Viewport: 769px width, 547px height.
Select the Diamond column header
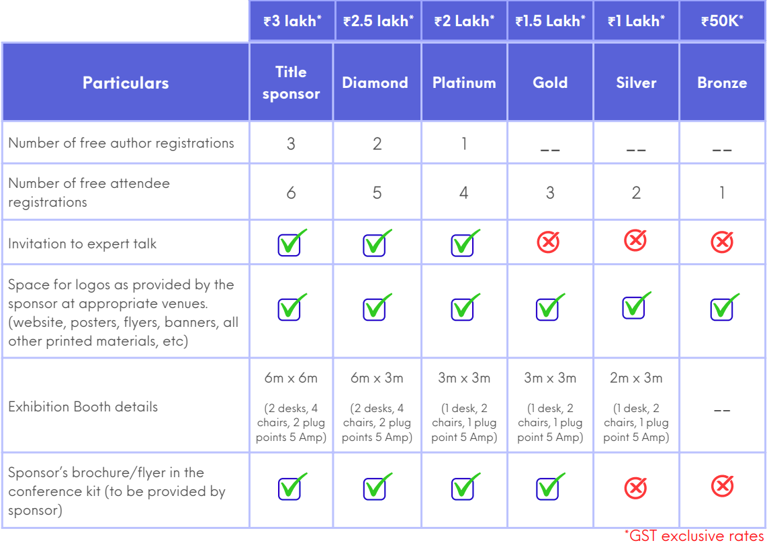pos(375,83)
